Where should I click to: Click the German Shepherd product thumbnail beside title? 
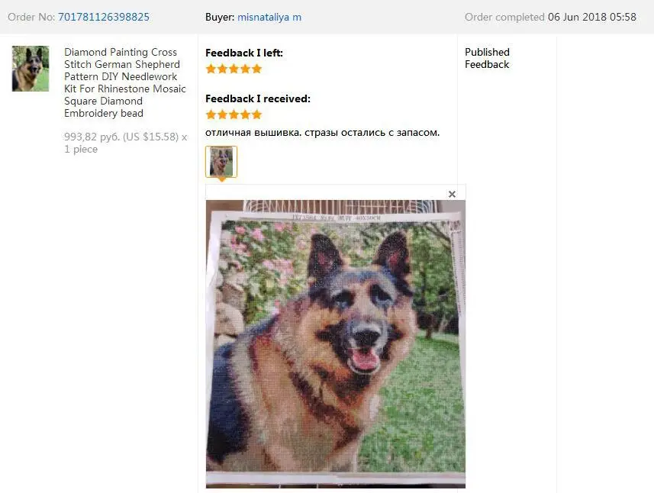pyautogui.click(x=31, y=69)
